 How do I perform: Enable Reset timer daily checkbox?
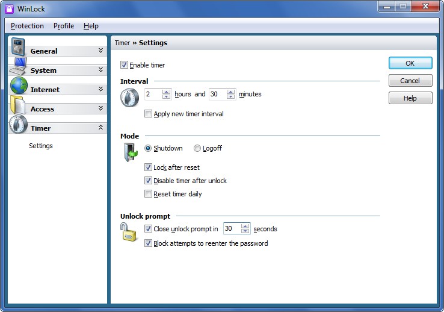coord(148,194)
